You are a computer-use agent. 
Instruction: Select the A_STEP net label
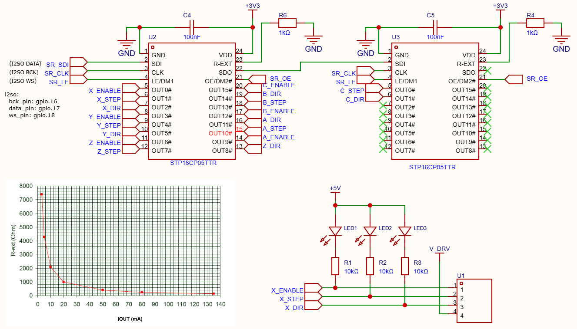[x=274, y=128]
